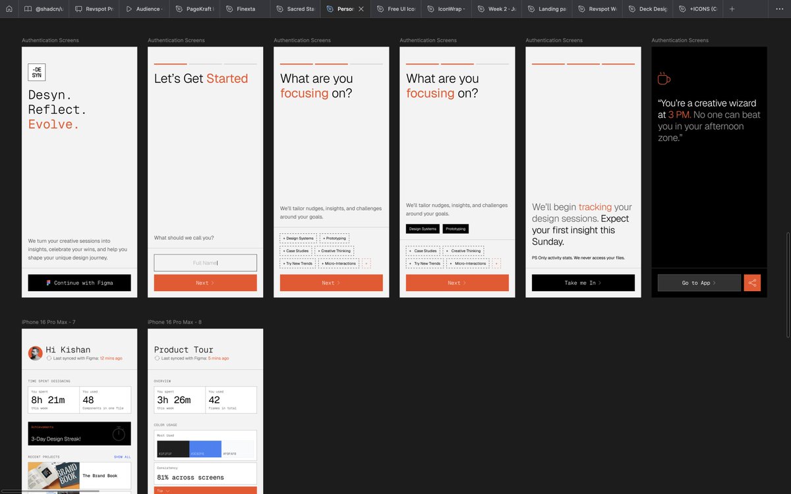Click the Let's Get Started heading
The height and width of the screenshot is (494, 791).
click(x=201, y=78)
